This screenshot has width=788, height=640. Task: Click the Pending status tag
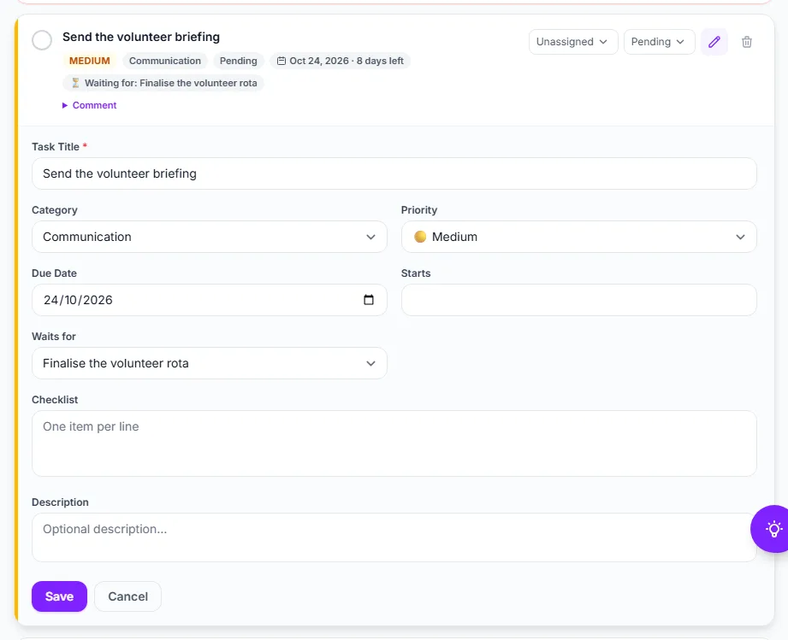(238, 61)
